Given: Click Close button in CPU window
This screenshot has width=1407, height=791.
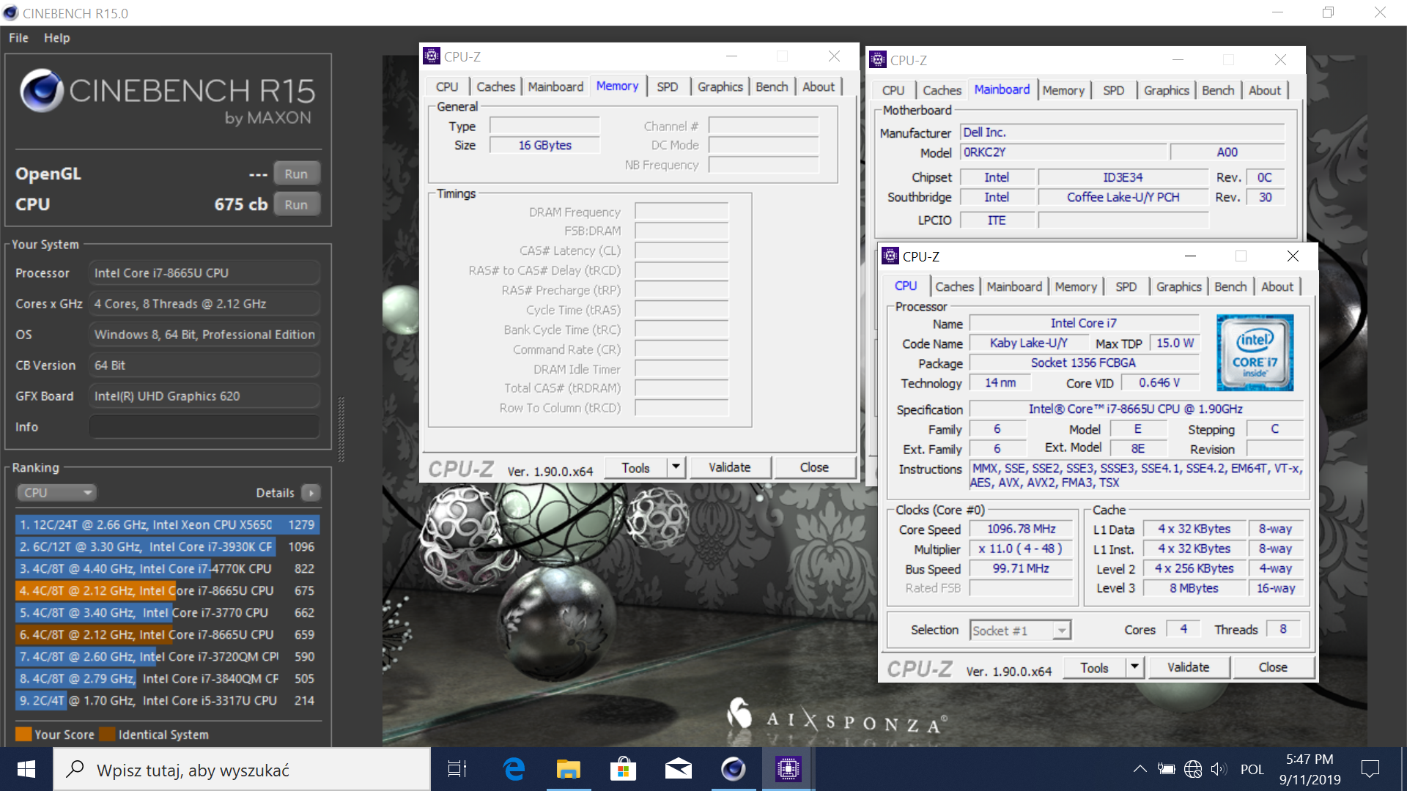Looking at the screenshot, I should [1273, 667].
